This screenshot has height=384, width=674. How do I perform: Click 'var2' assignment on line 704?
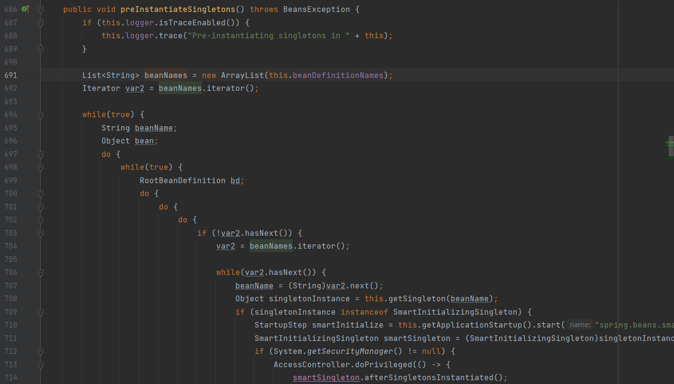coord(226,246)
